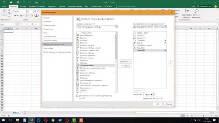Move selected item up with the up arrow
219x123 pixels.
coord(170,61)
